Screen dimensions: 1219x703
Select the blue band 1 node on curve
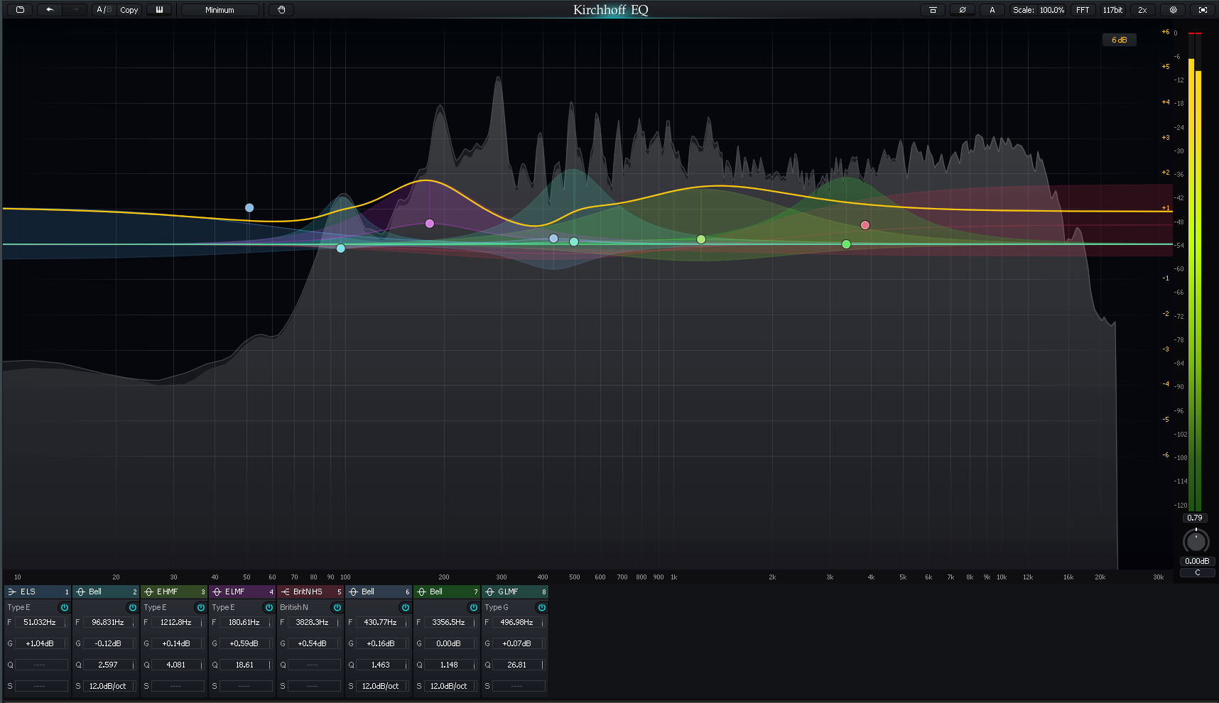click(x=249, y=208)
